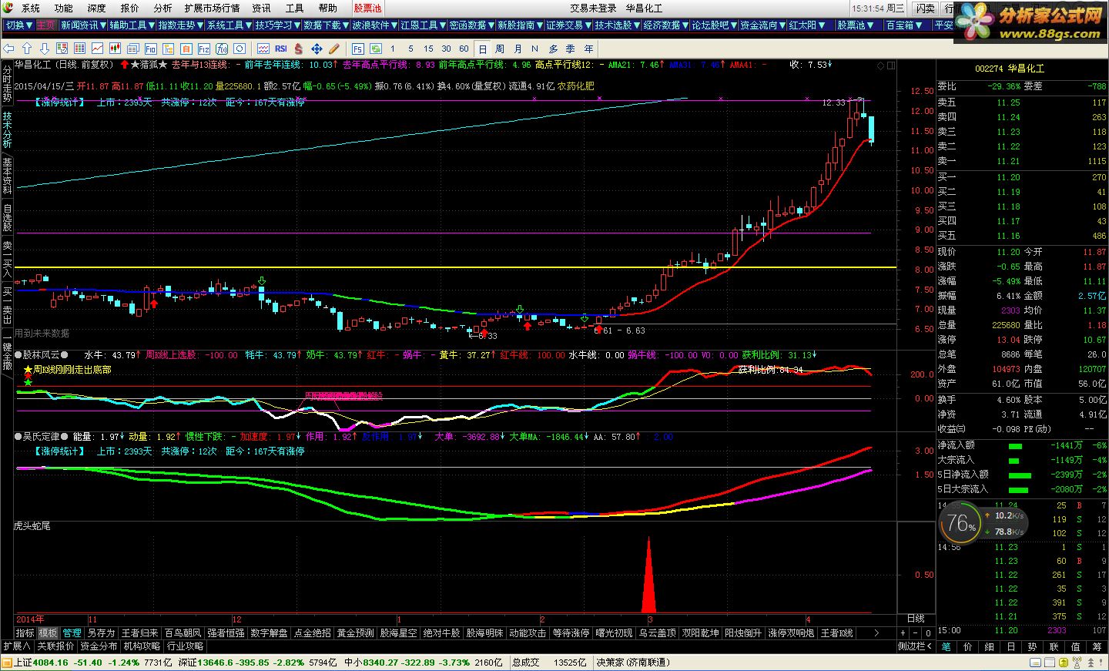The image size is (1109, 671).
Task: Select the 60-minute period
Action: click(464, 49)
